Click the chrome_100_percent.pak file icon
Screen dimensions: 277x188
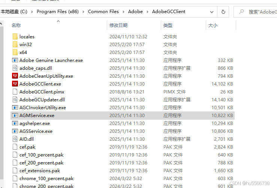[x=15, y=179]
